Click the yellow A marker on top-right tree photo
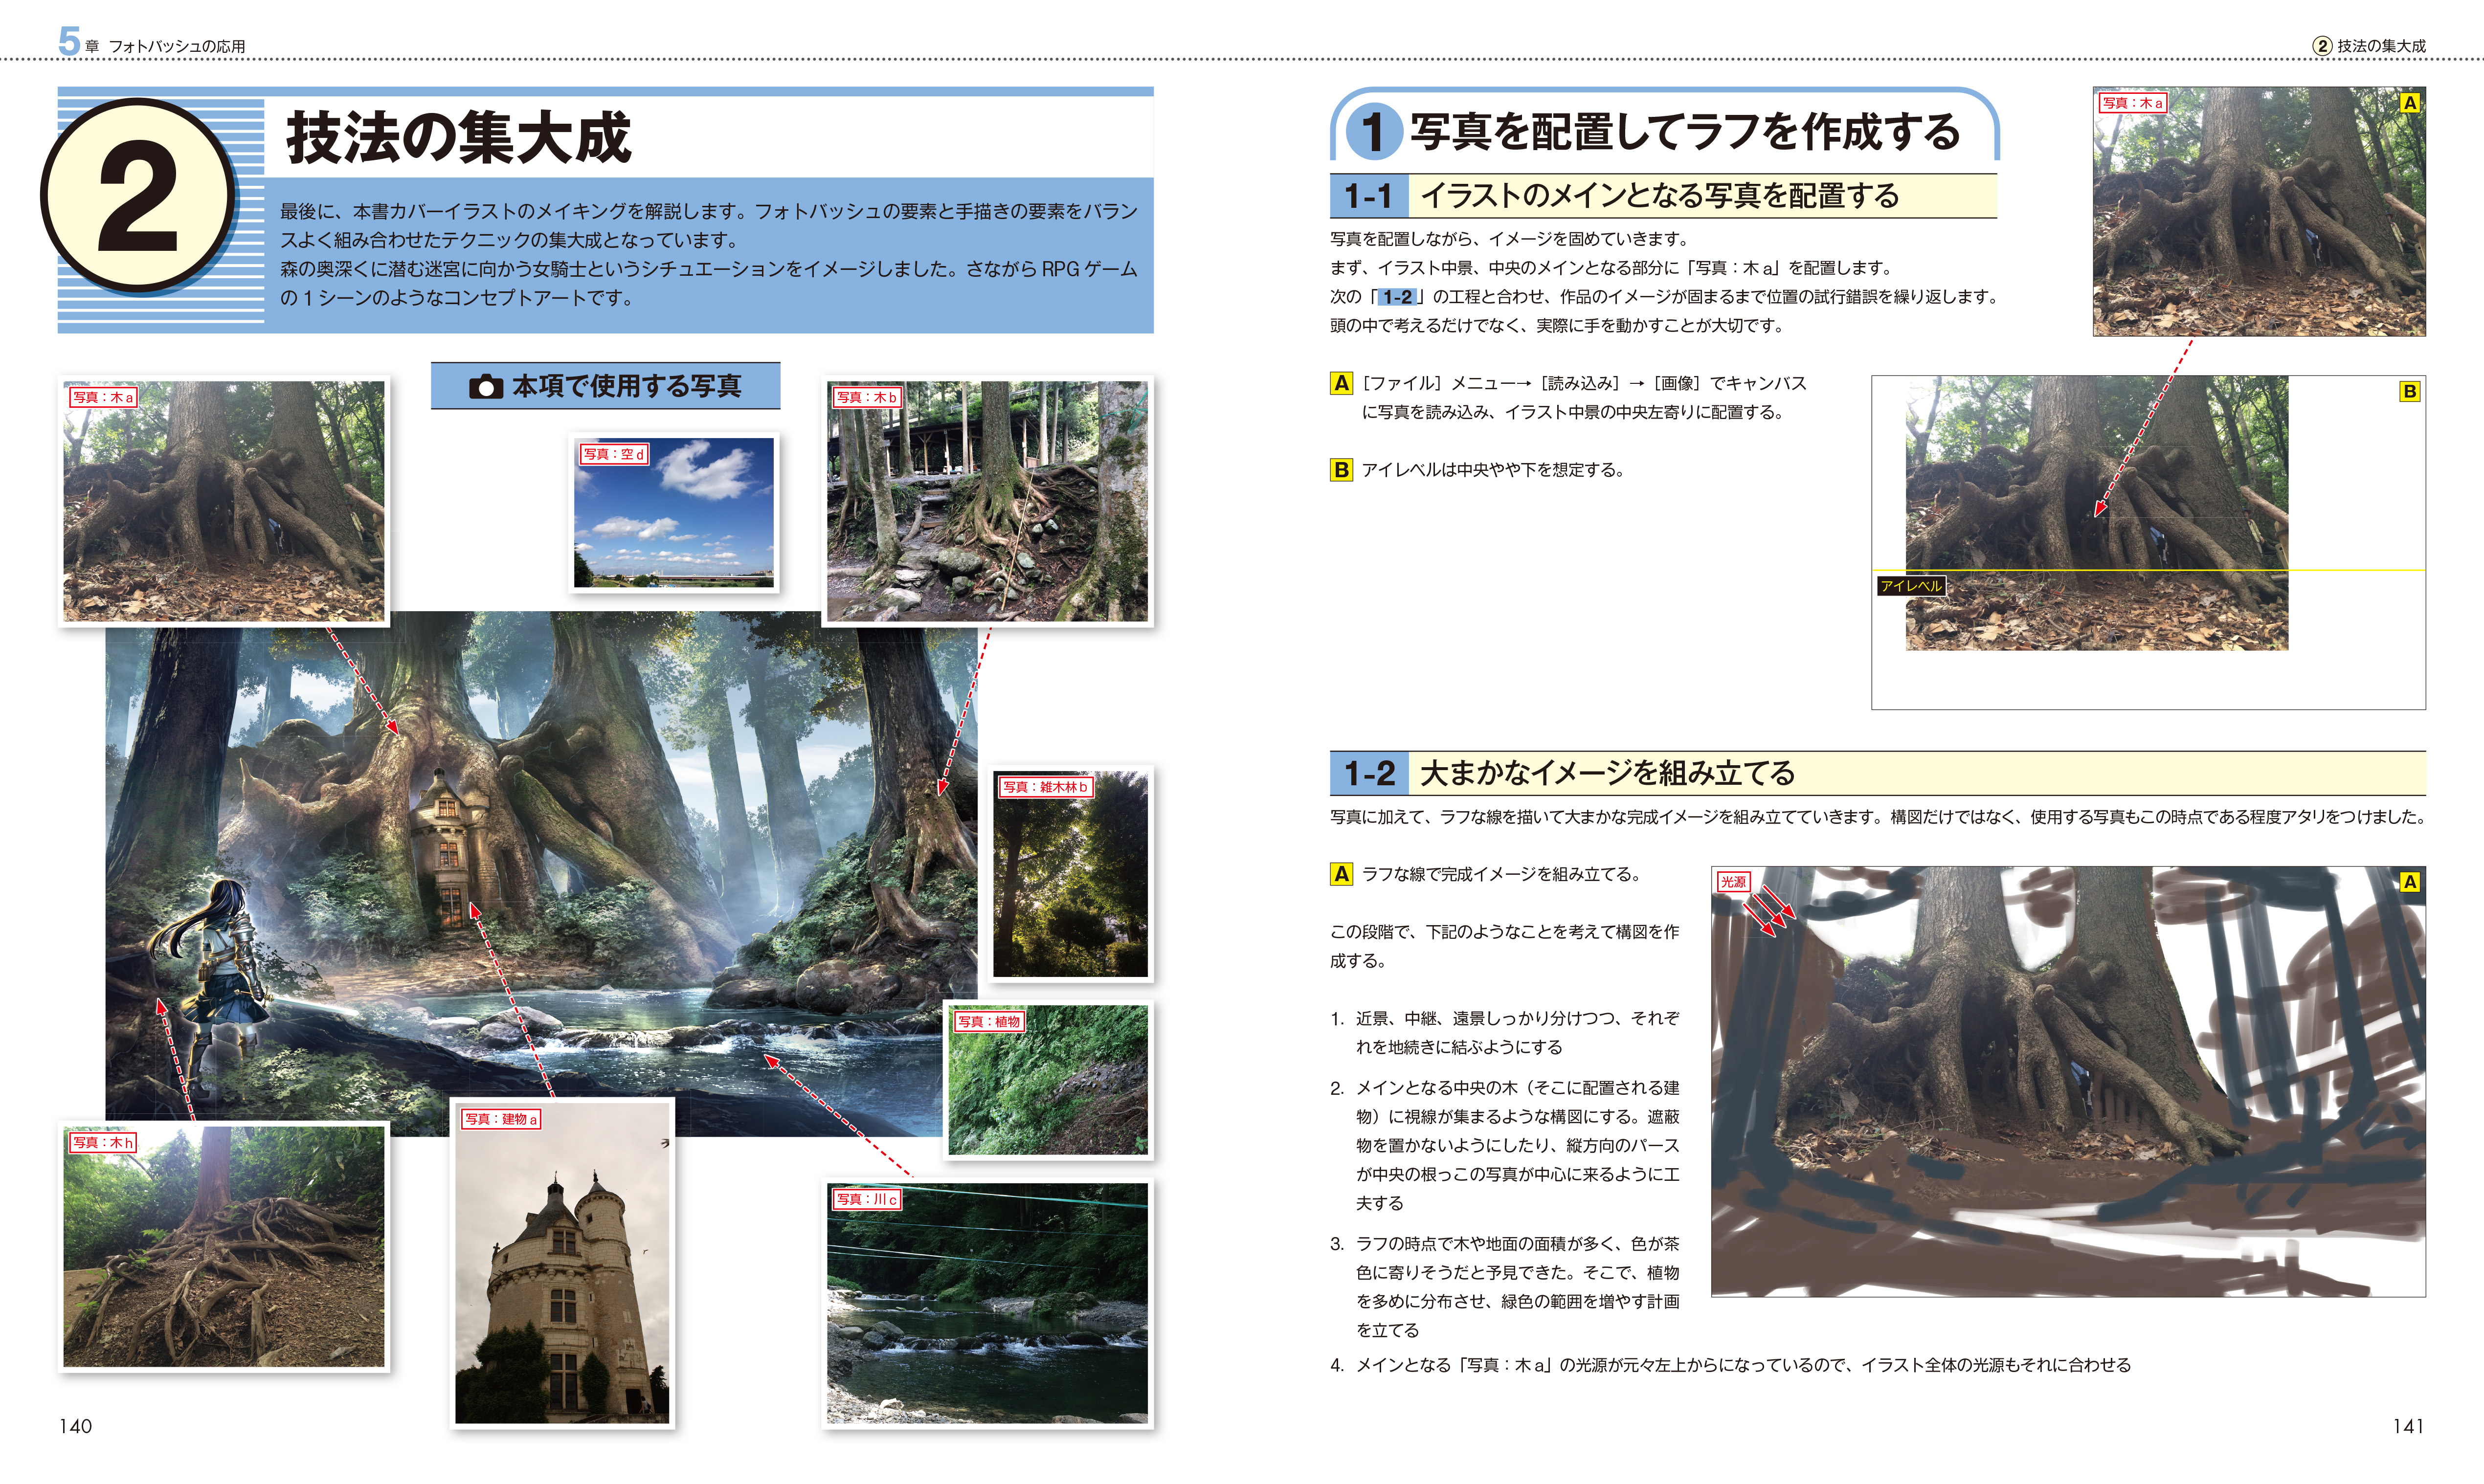Viewport: 2484px width, 1484px height. (x=2409, y=103)
